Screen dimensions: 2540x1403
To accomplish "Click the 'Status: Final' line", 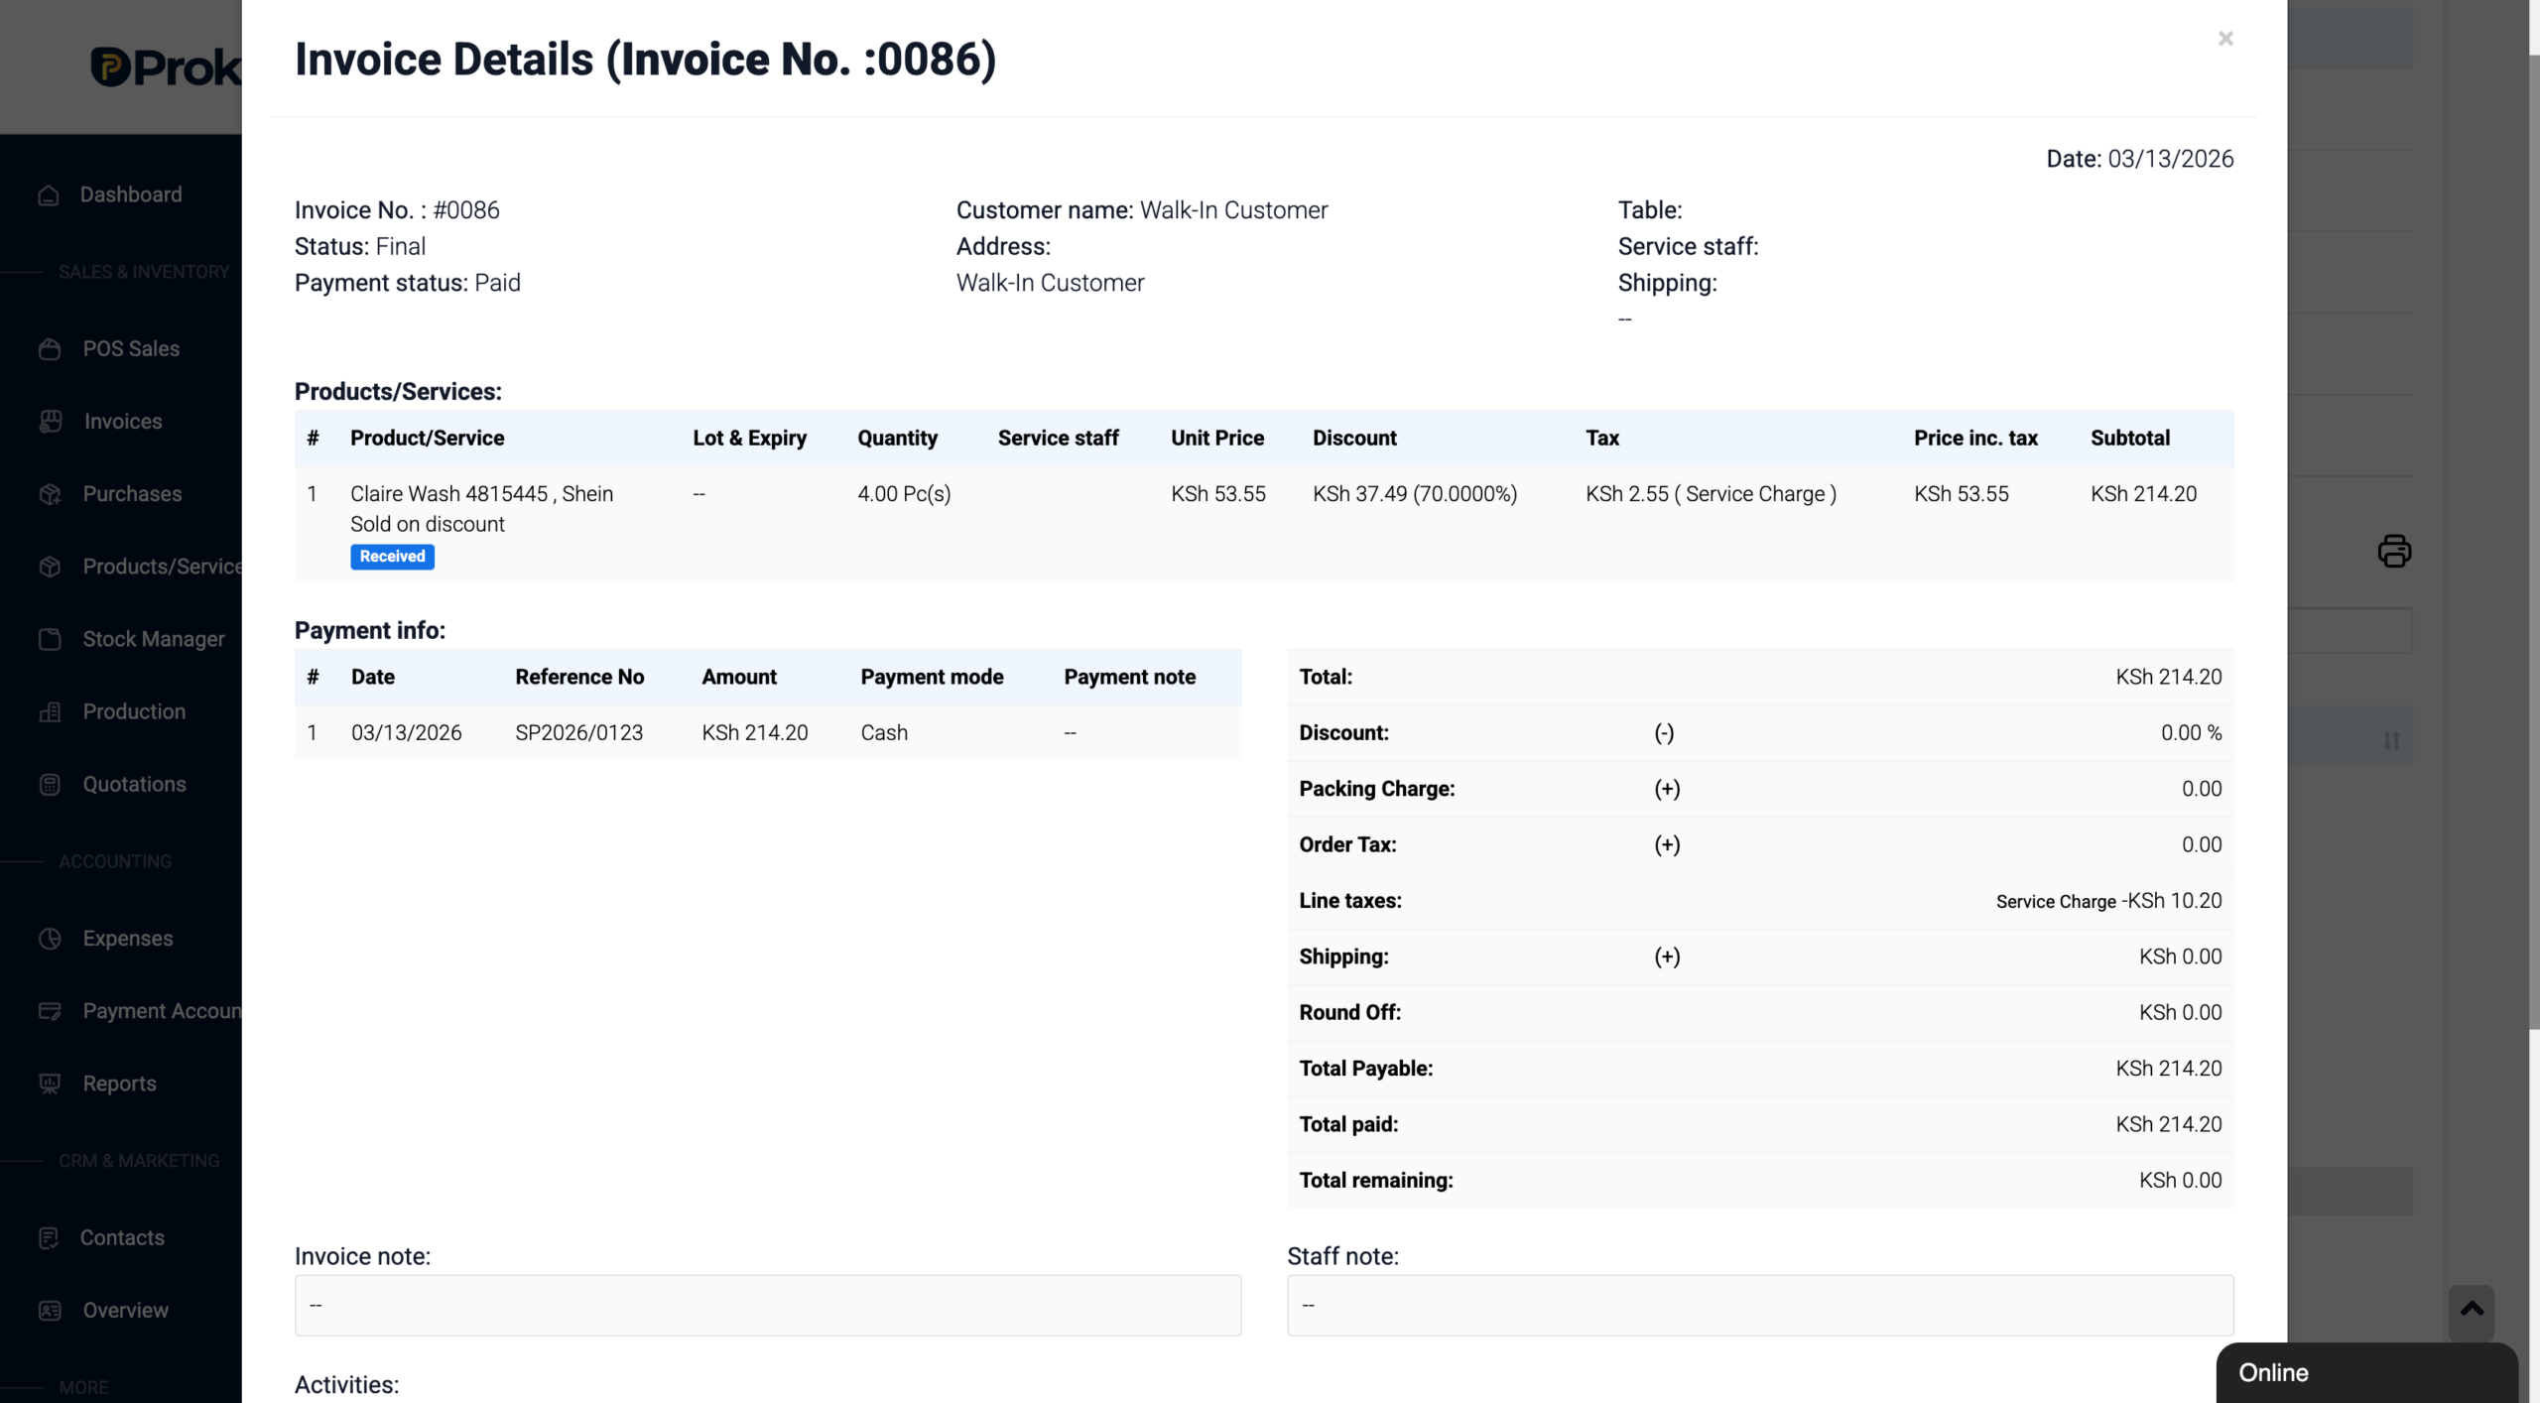I will pyautogui.click(x=360, y=246).
